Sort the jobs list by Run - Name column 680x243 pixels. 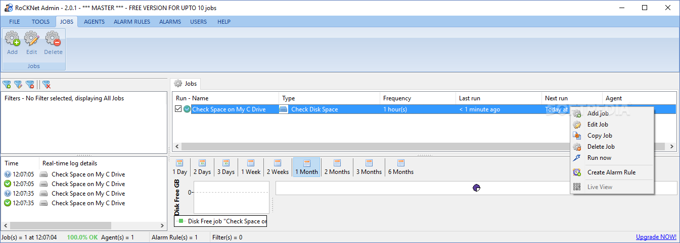pyautogui.click(x=225, y=98)
